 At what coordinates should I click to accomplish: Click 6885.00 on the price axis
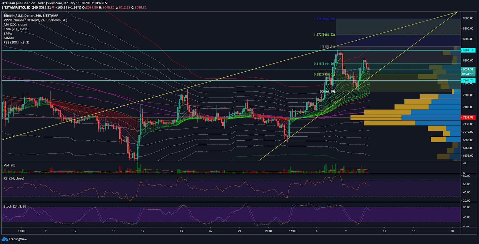[x=468, y=140]
